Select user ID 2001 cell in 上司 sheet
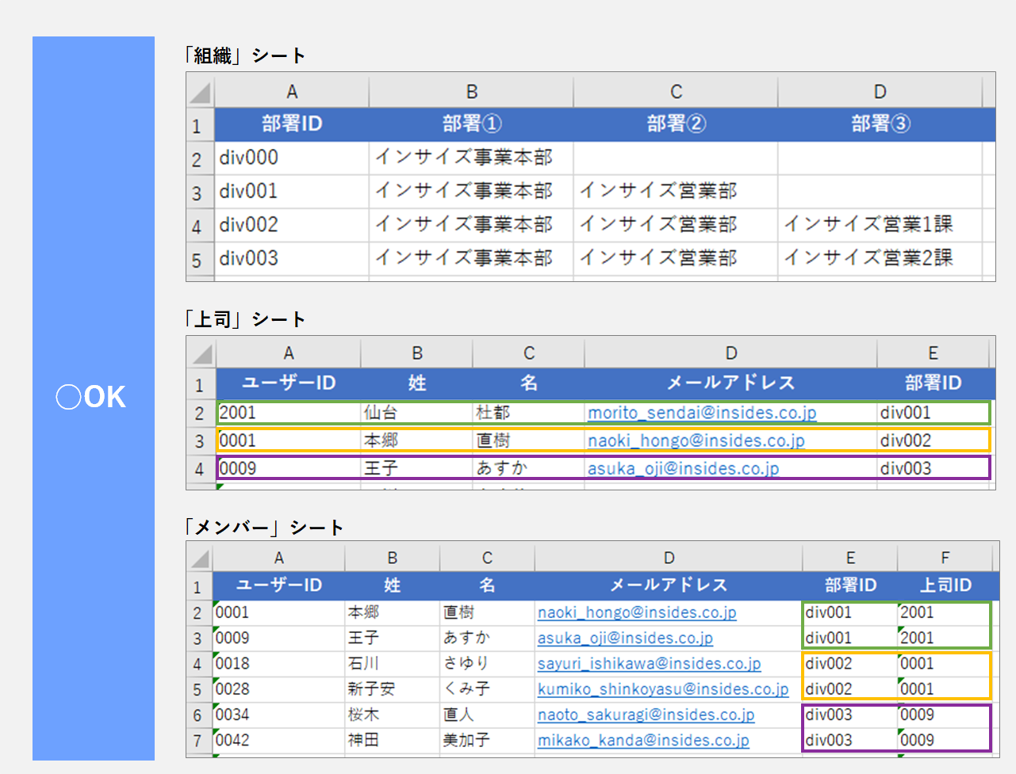Screen dimensions: 1016x774 point(289,413)
